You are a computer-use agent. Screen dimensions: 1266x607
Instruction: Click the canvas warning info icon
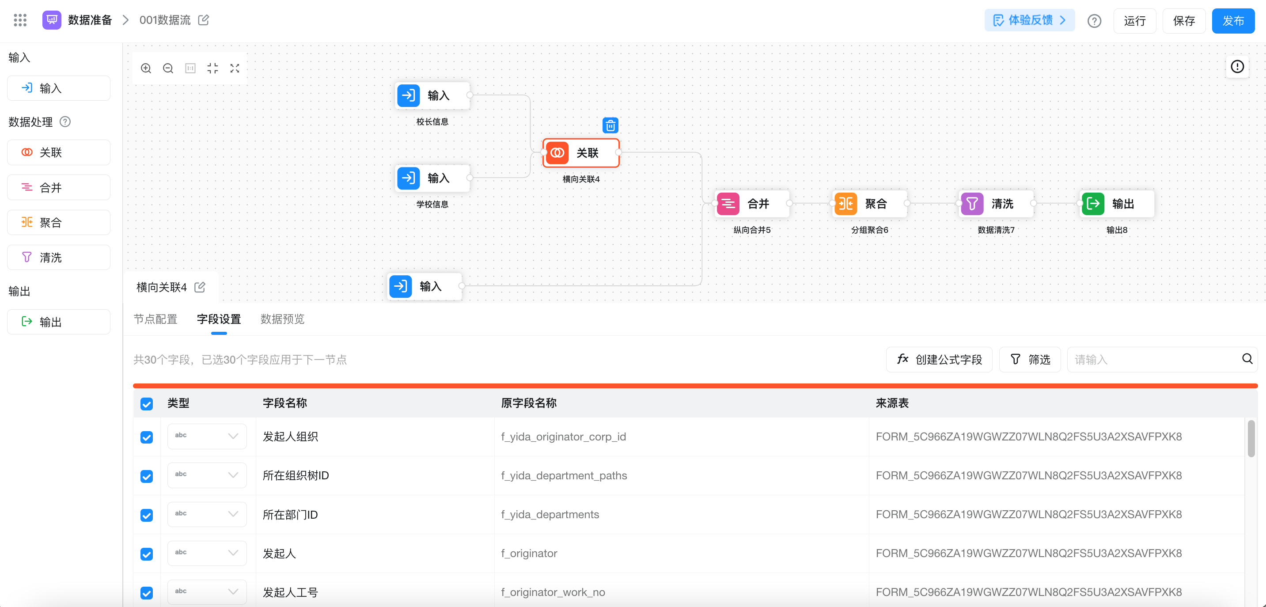(x=1237, y=66)
